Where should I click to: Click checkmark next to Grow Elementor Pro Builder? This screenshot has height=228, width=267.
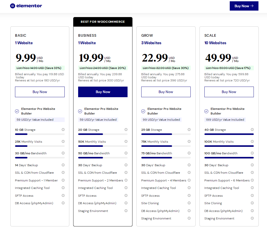(143, 111)
